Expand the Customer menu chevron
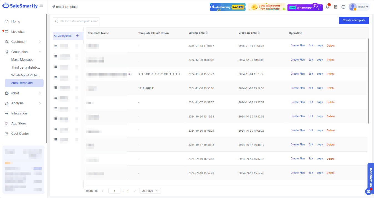The height and width of the screenshot is (198, 374). [40, 42]
